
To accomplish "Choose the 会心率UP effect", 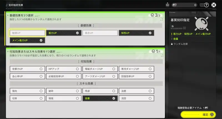I will 27,76.
